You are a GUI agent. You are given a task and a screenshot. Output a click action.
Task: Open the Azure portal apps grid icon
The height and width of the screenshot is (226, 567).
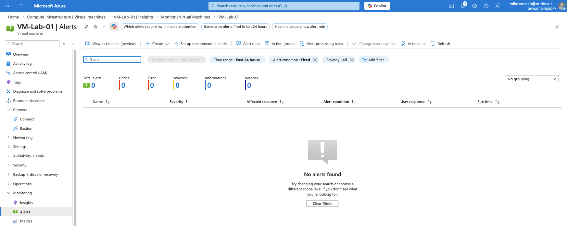(x=7, y=6)
